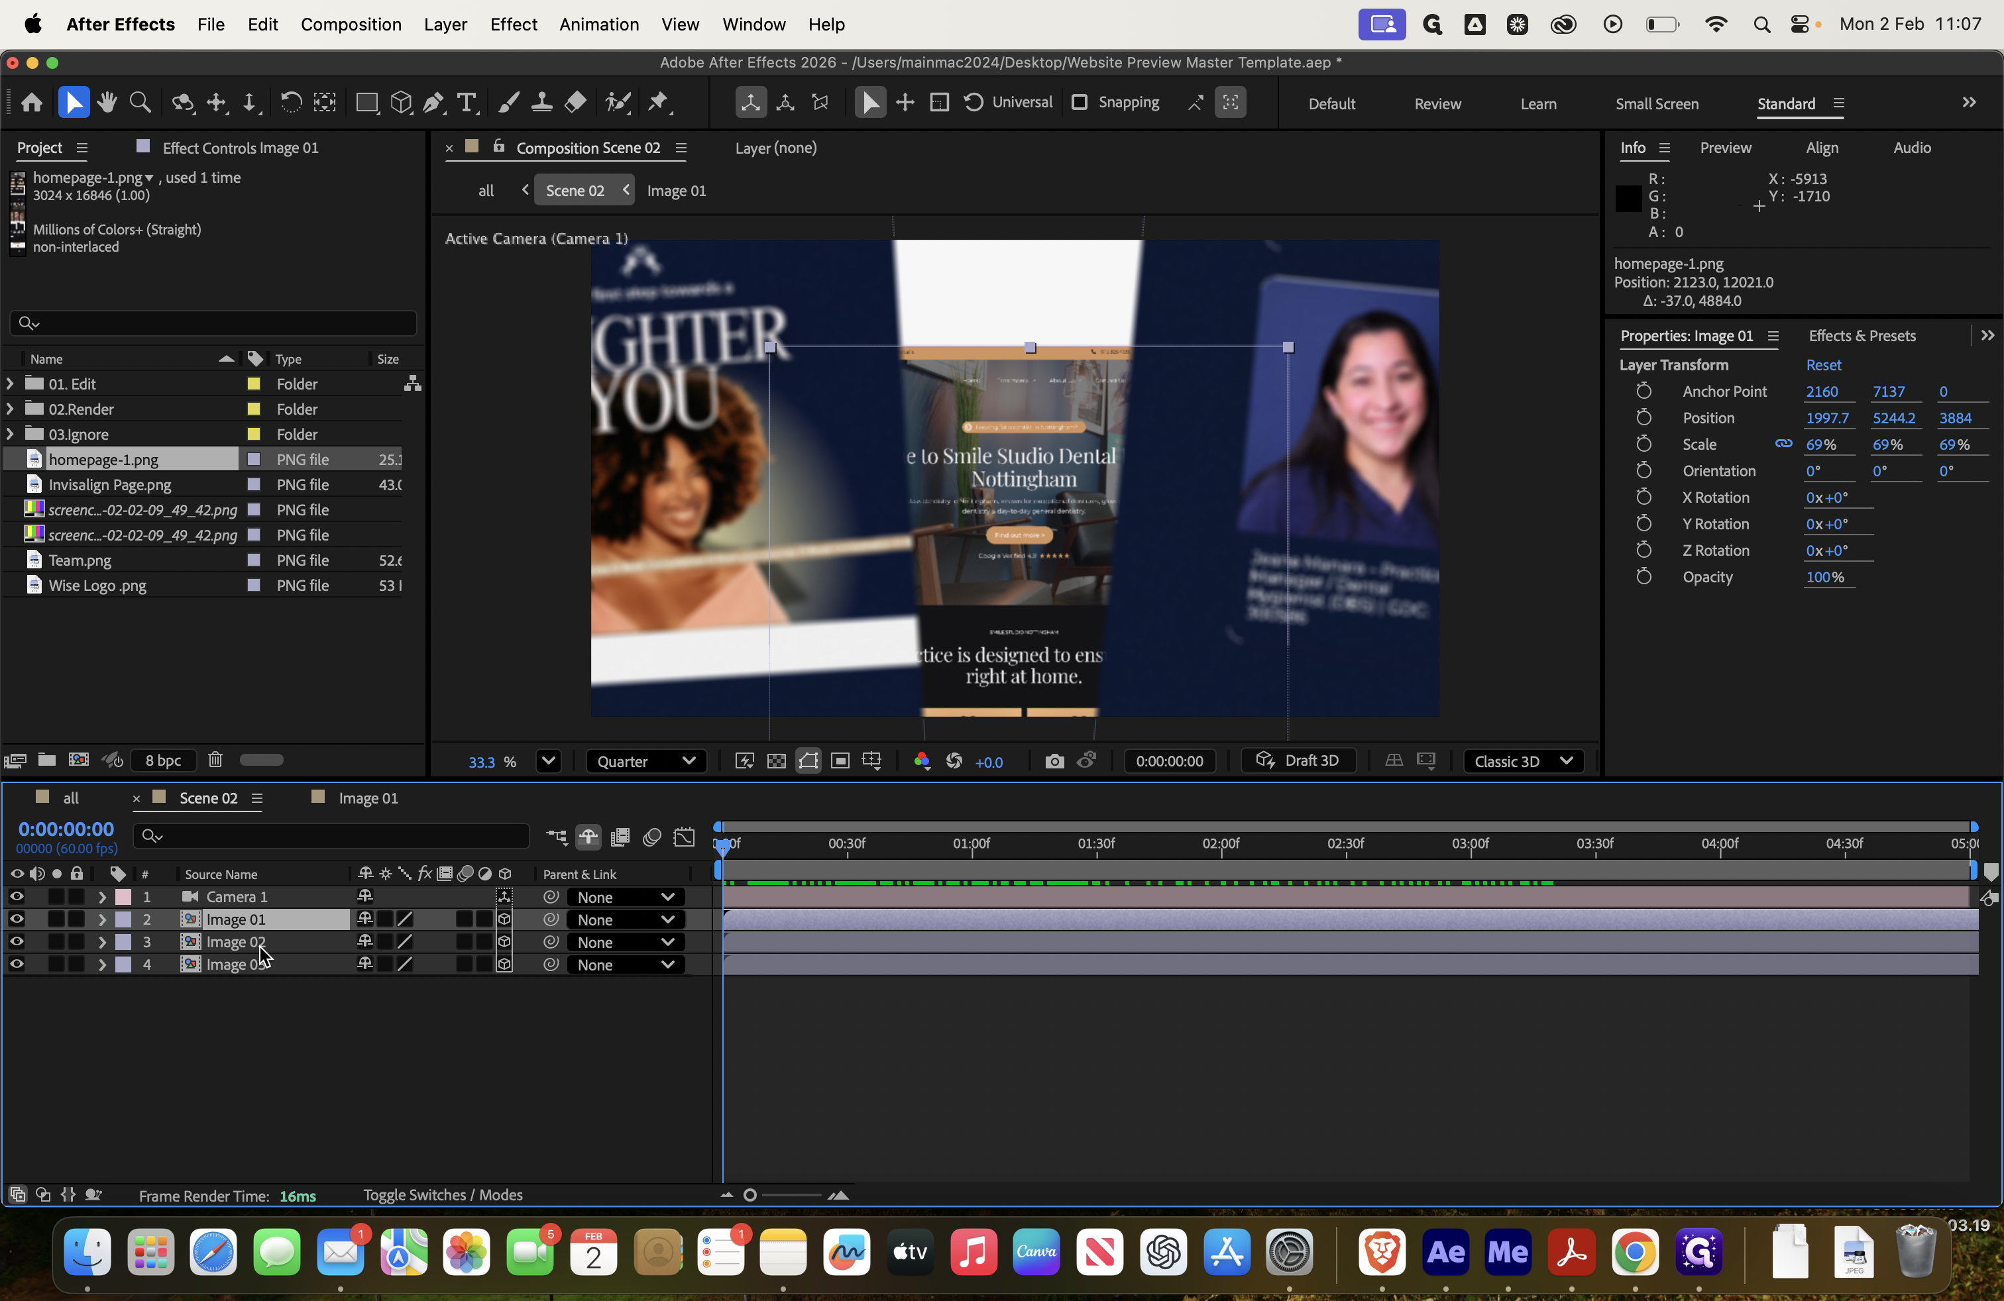Choose the Rectangle shape tool
Viewport: 2004px width, 1301px height.
coord(366,103)
